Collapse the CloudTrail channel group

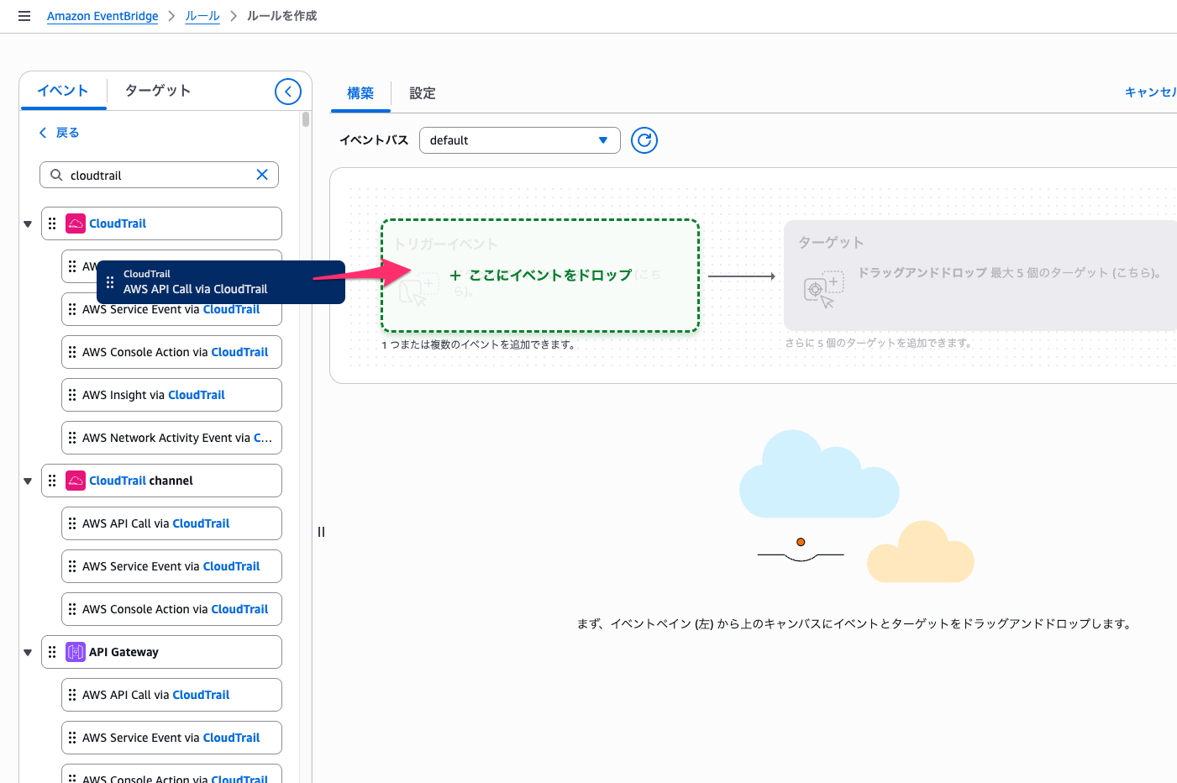click(28, 481)
